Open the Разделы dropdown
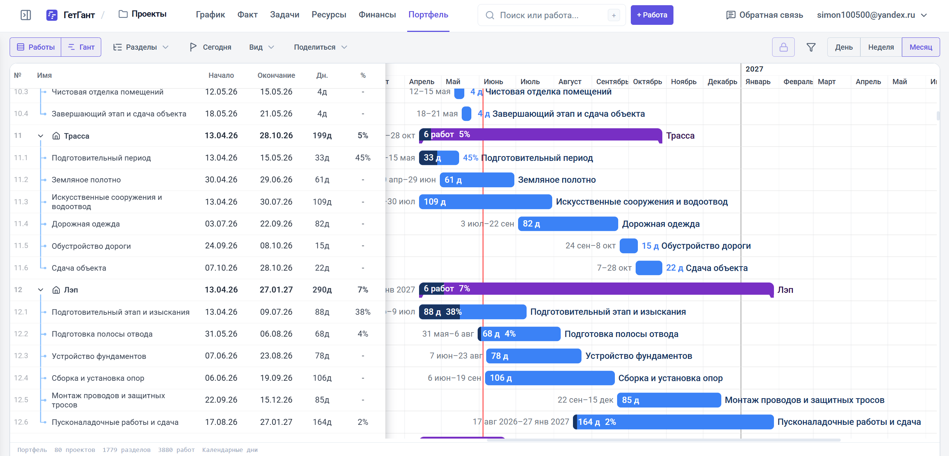 pos(141,47)
